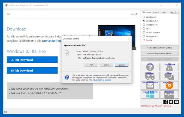Click File immagine disco type text

[92, 55]
